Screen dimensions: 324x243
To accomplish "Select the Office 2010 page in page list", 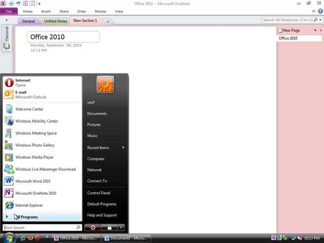I will tap(299, 38).
